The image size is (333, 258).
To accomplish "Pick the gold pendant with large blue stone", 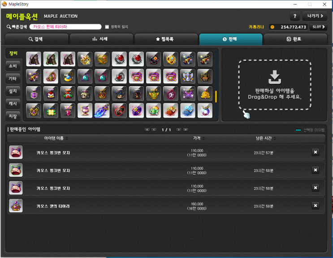I will [68, 76].
